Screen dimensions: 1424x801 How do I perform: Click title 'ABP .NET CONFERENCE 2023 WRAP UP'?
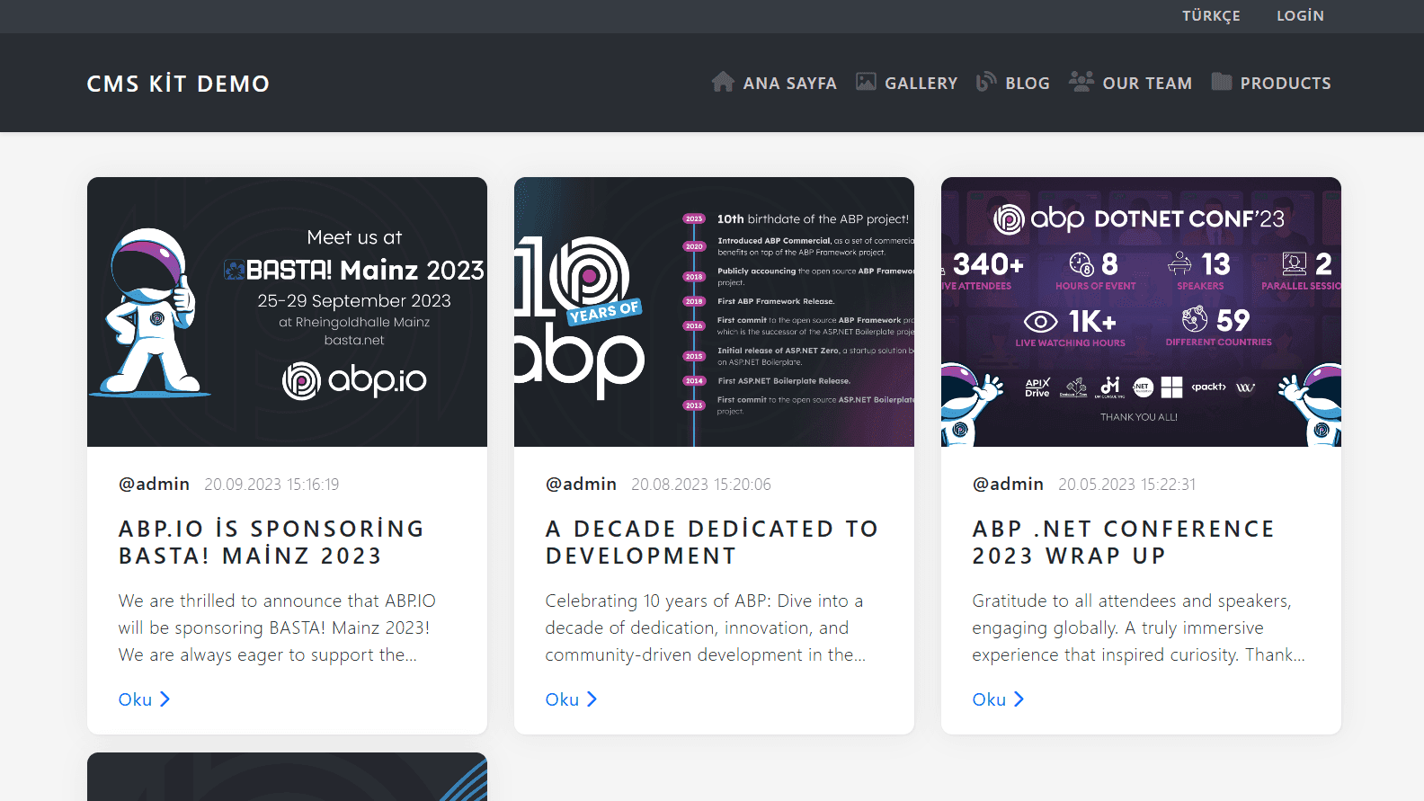tap(1124, 542)
